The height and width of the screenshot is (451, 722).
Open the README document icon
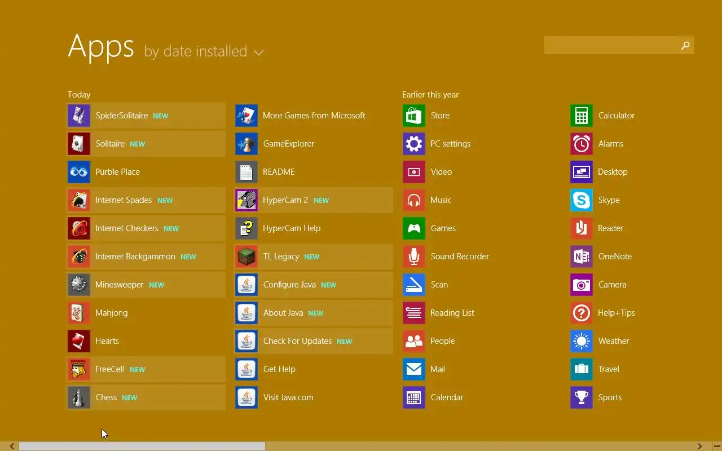click(x=246, y=172)
